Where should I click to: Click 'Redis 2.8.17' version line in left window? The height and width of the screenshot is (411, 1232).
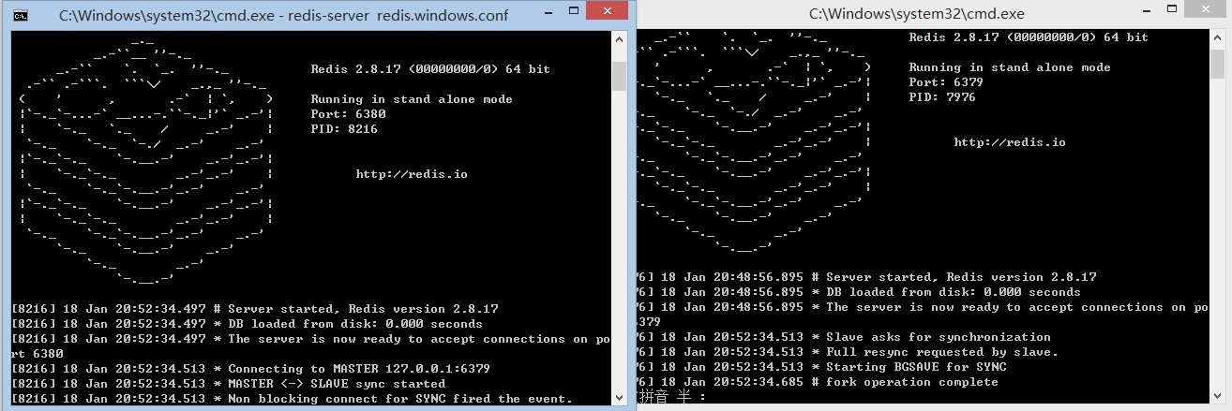click(430, 69)
